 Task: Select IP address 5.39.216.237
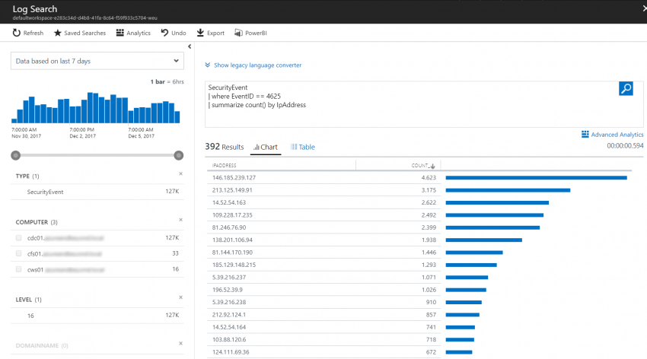228,278
